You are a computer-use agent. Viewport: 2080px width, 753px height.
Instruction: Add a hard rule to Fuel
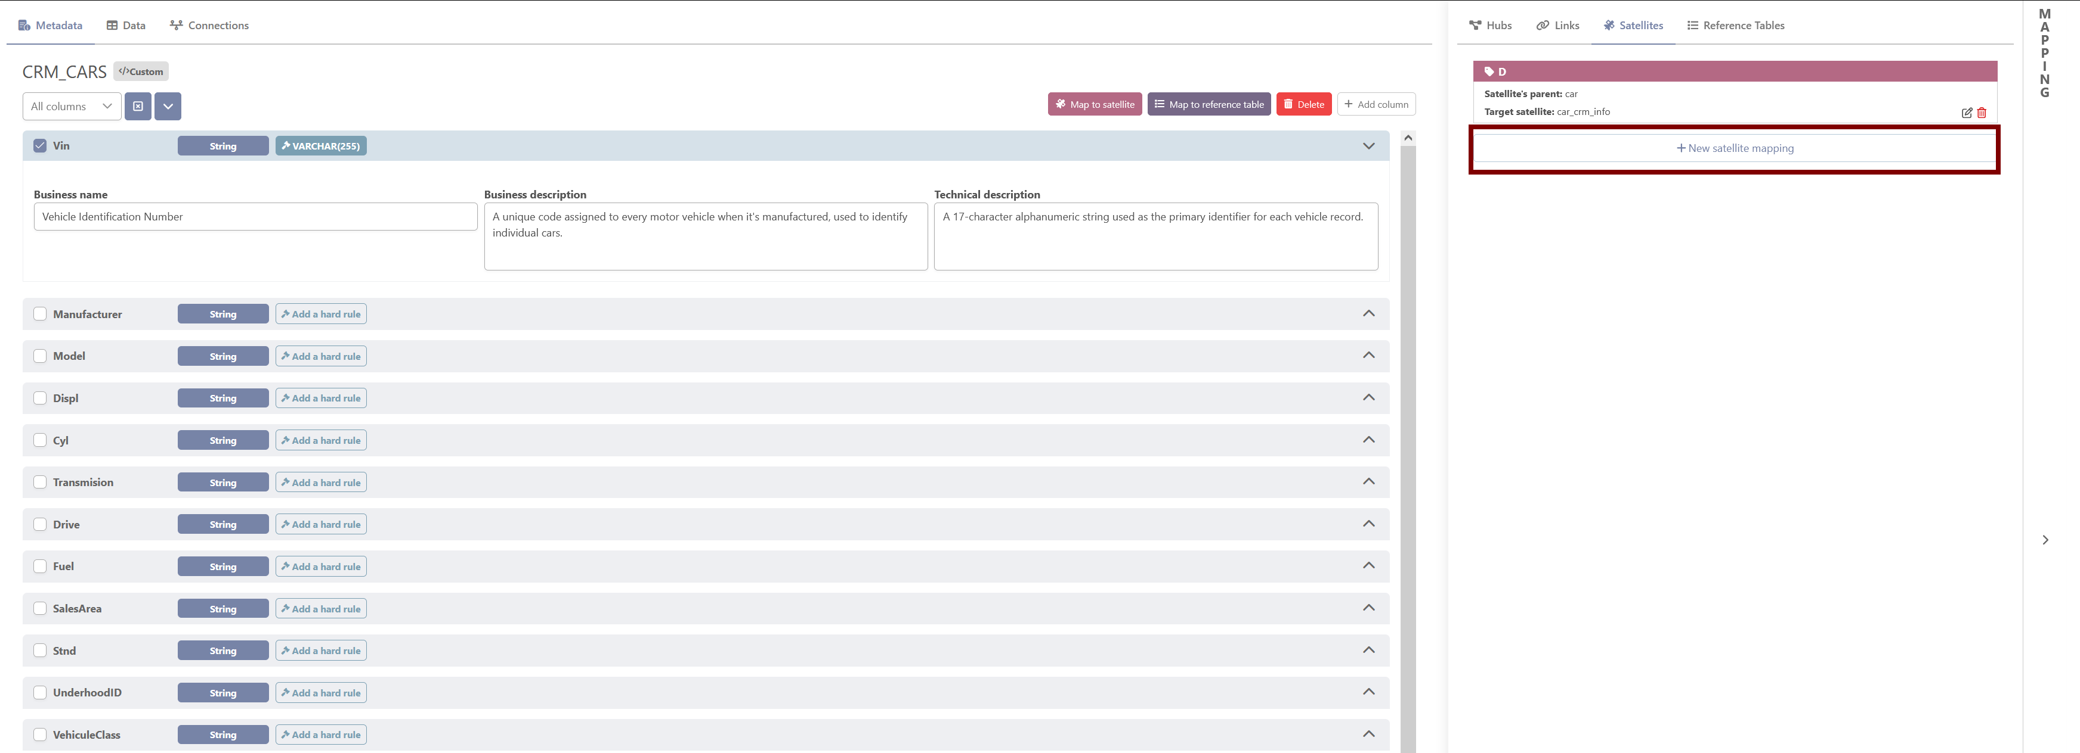[320, 567]
